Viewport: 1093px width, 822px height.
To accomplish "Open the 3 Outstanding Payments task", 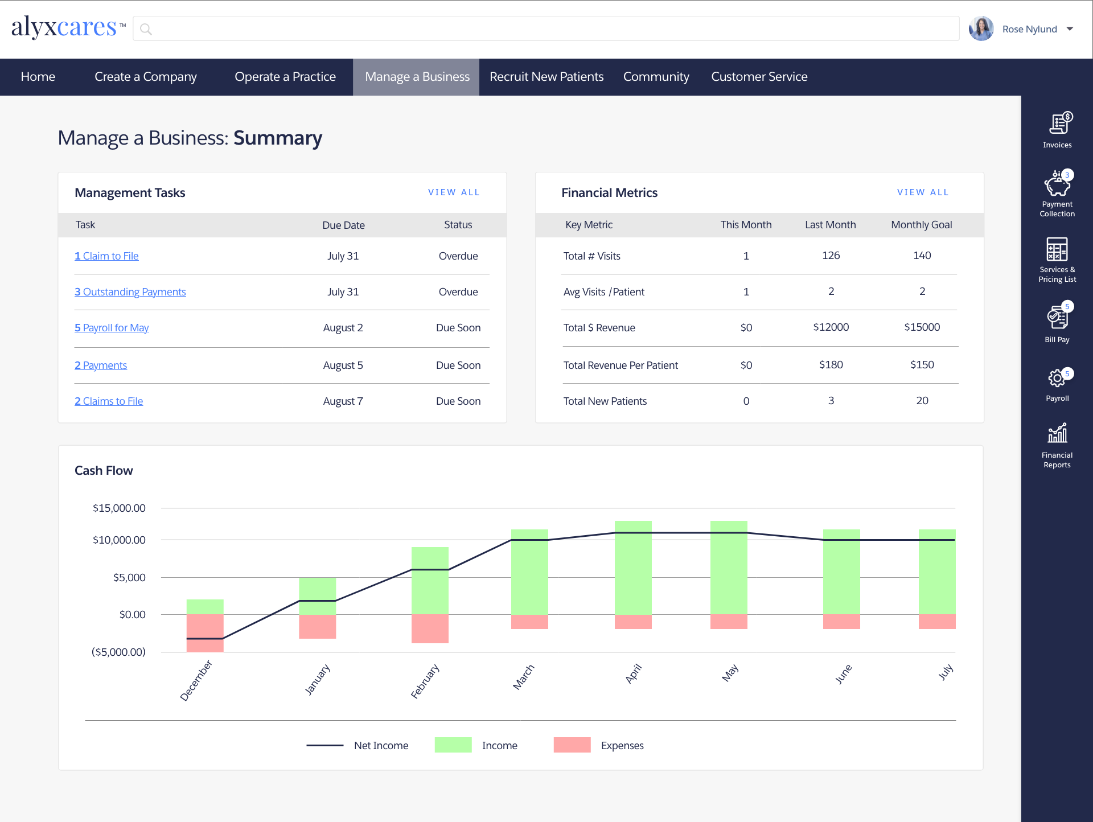I will click(x=130, y=292).
